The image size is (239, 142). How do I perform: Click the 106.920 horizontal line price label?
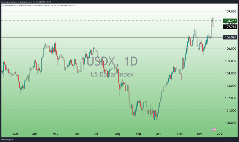(x=230, y=37)
